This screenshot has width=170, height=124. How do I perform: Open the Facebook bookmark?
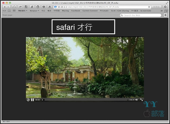76,11
